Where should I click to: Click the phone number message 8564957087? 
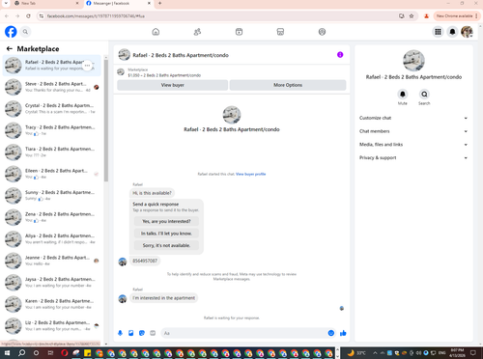[x=145, y=261]
